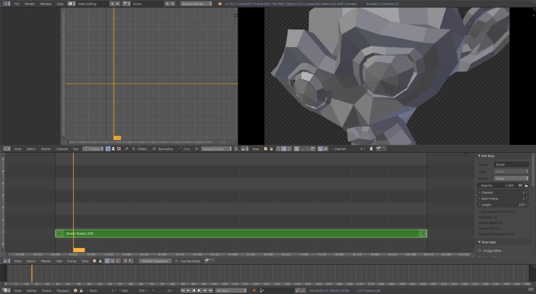The height and width of the screenshot is (294, 536).
Task: Click the red record keyframe button
Action: click(x=254, y=290)
